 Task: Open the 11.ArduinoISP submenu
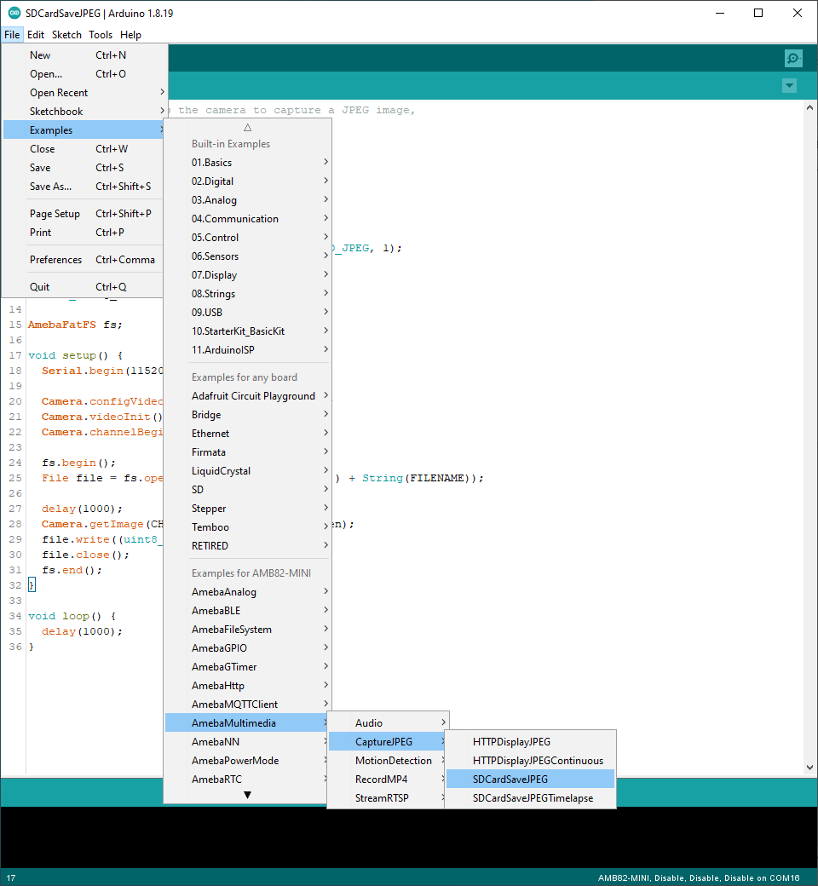coord(248,349)
